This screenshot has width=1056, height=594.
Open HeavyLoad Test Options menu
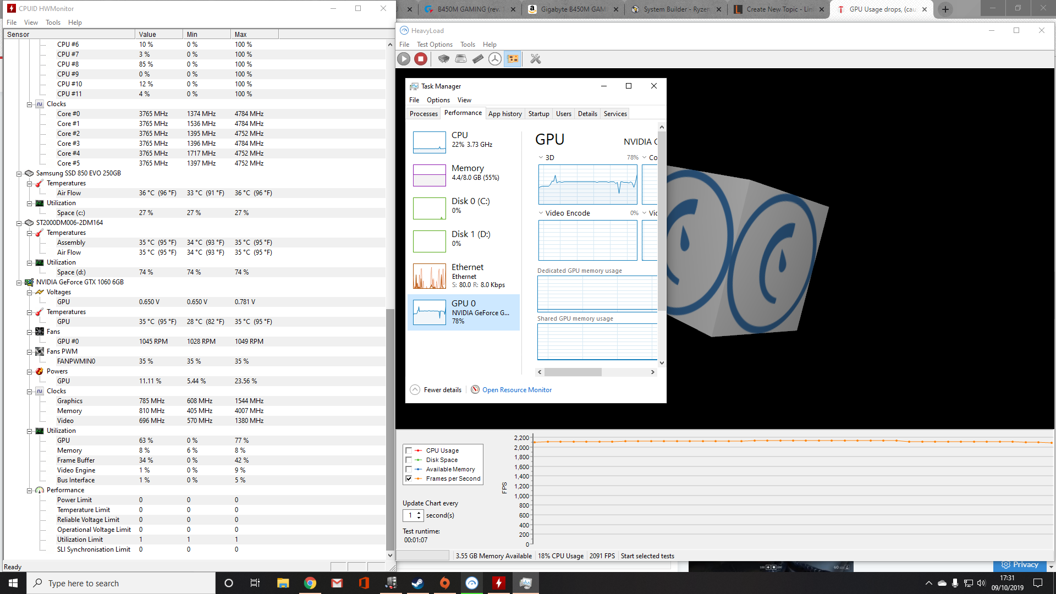[x=435, y=45]
